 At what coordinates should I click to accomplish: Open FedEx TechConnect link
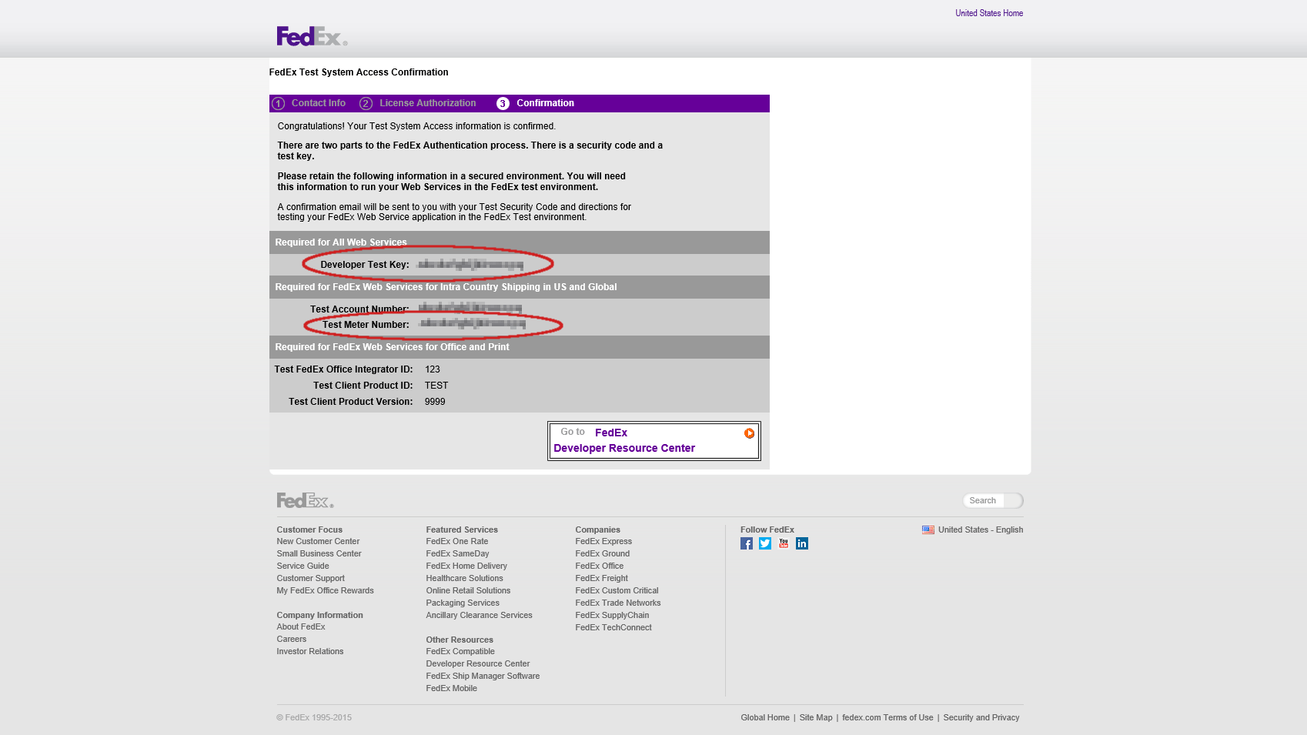pos(613,627)
